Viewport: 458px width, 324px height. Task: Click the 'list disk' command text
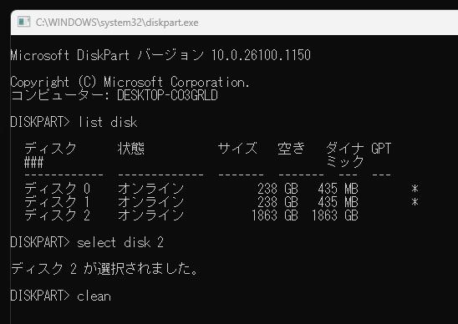(x=107, y=122)
